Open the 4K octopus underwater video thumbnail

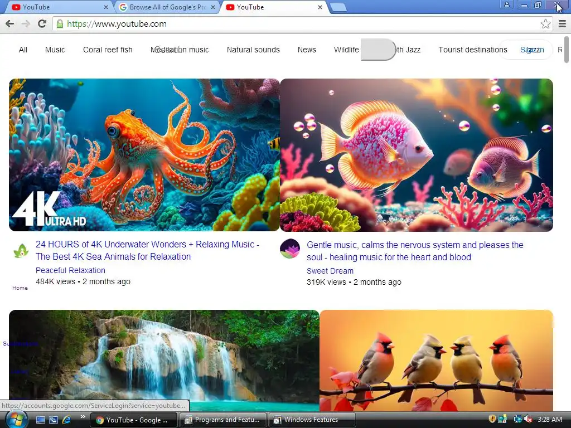point(144,155)
